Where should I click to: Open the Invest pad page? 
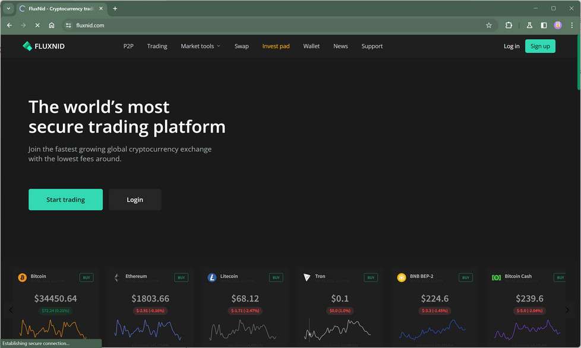(276, 46)
